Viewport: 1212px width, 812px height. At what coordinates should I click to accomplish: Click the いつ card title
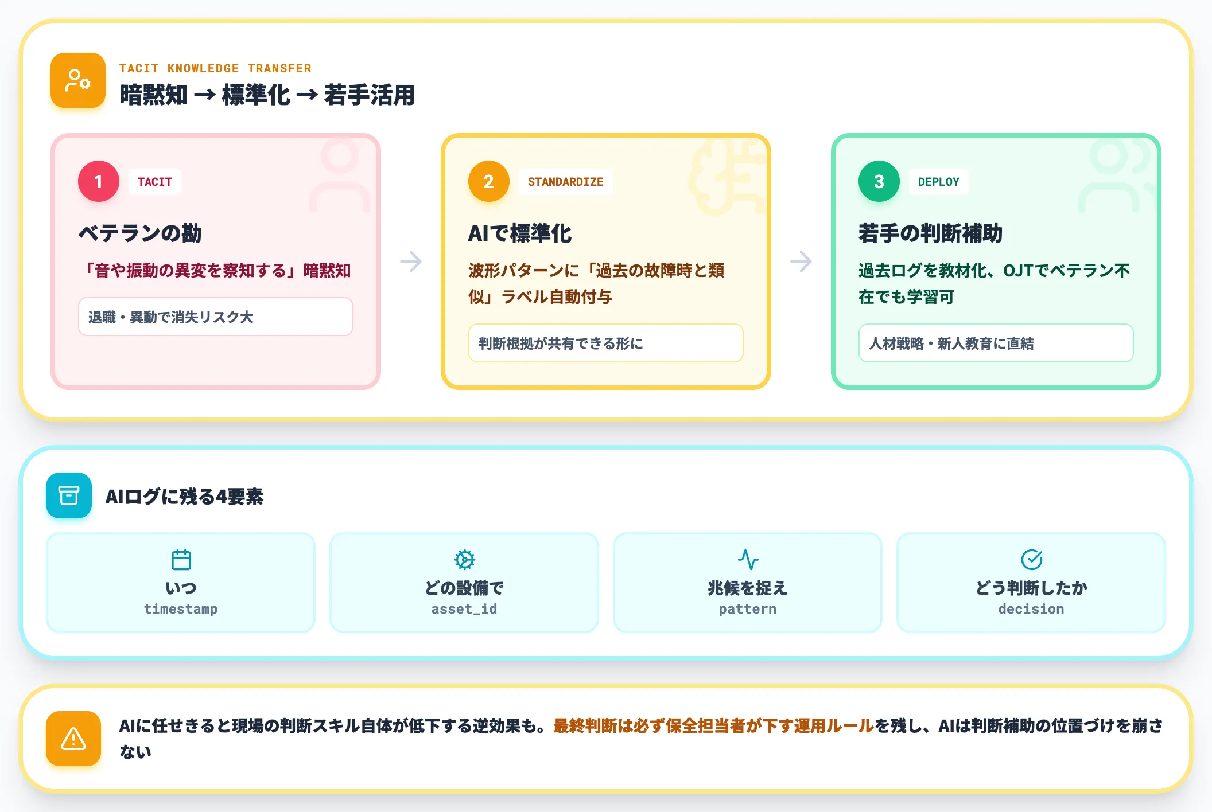(181, 588)
